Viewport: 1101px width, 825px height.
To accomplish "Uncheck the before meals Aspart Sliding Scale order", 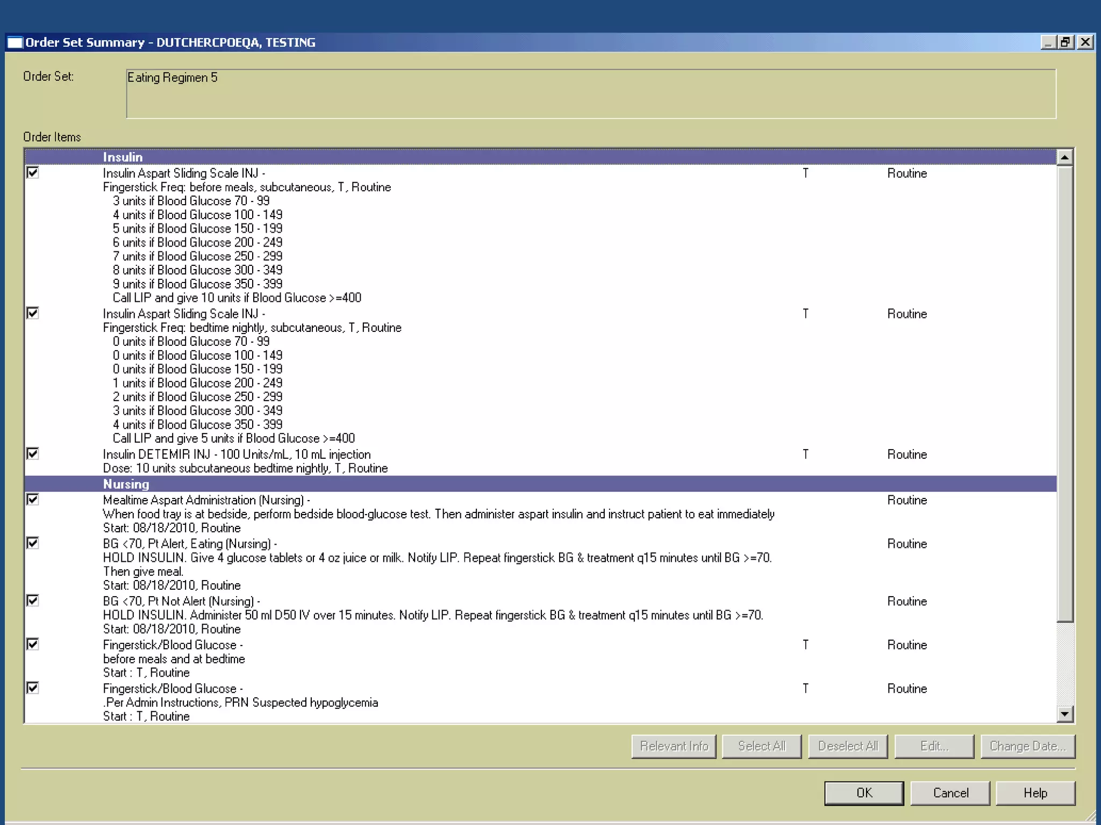I will tap(33, 172).
